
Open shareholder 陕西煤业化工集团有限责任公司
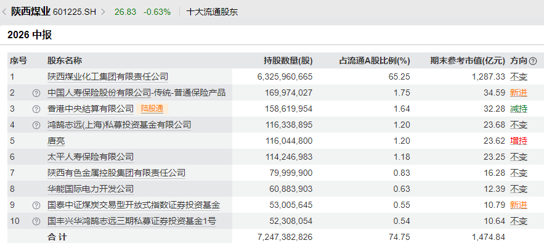click(108, 76)
